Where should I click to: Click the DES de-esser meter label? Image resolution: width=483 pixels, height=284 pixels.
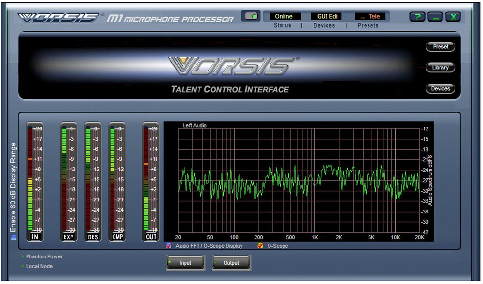coord(93,237)
